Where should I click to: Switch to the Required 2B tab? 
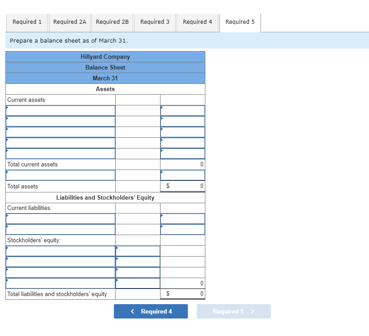coord(112,22)
